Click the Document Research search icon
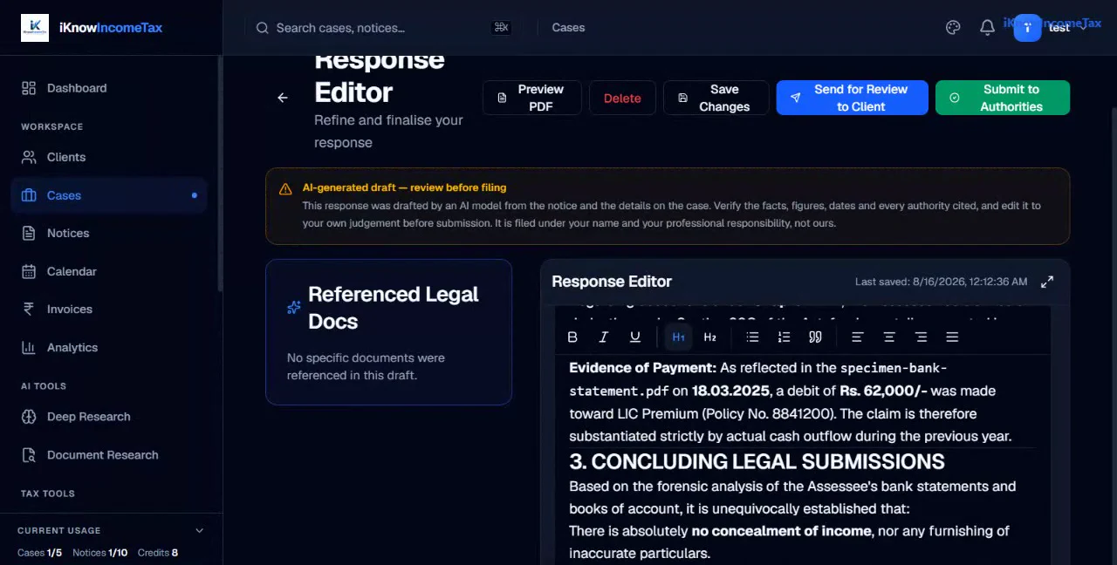 click(29, 454)
